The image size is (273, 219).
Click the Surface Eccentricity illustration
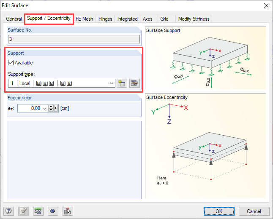pyautogui.click(x=205, y=146)
